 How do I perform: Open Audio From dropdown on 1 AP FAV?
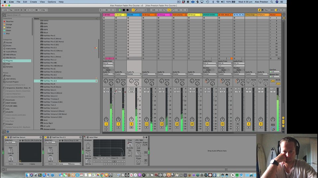pyautogui.click(x=108, y=63)
